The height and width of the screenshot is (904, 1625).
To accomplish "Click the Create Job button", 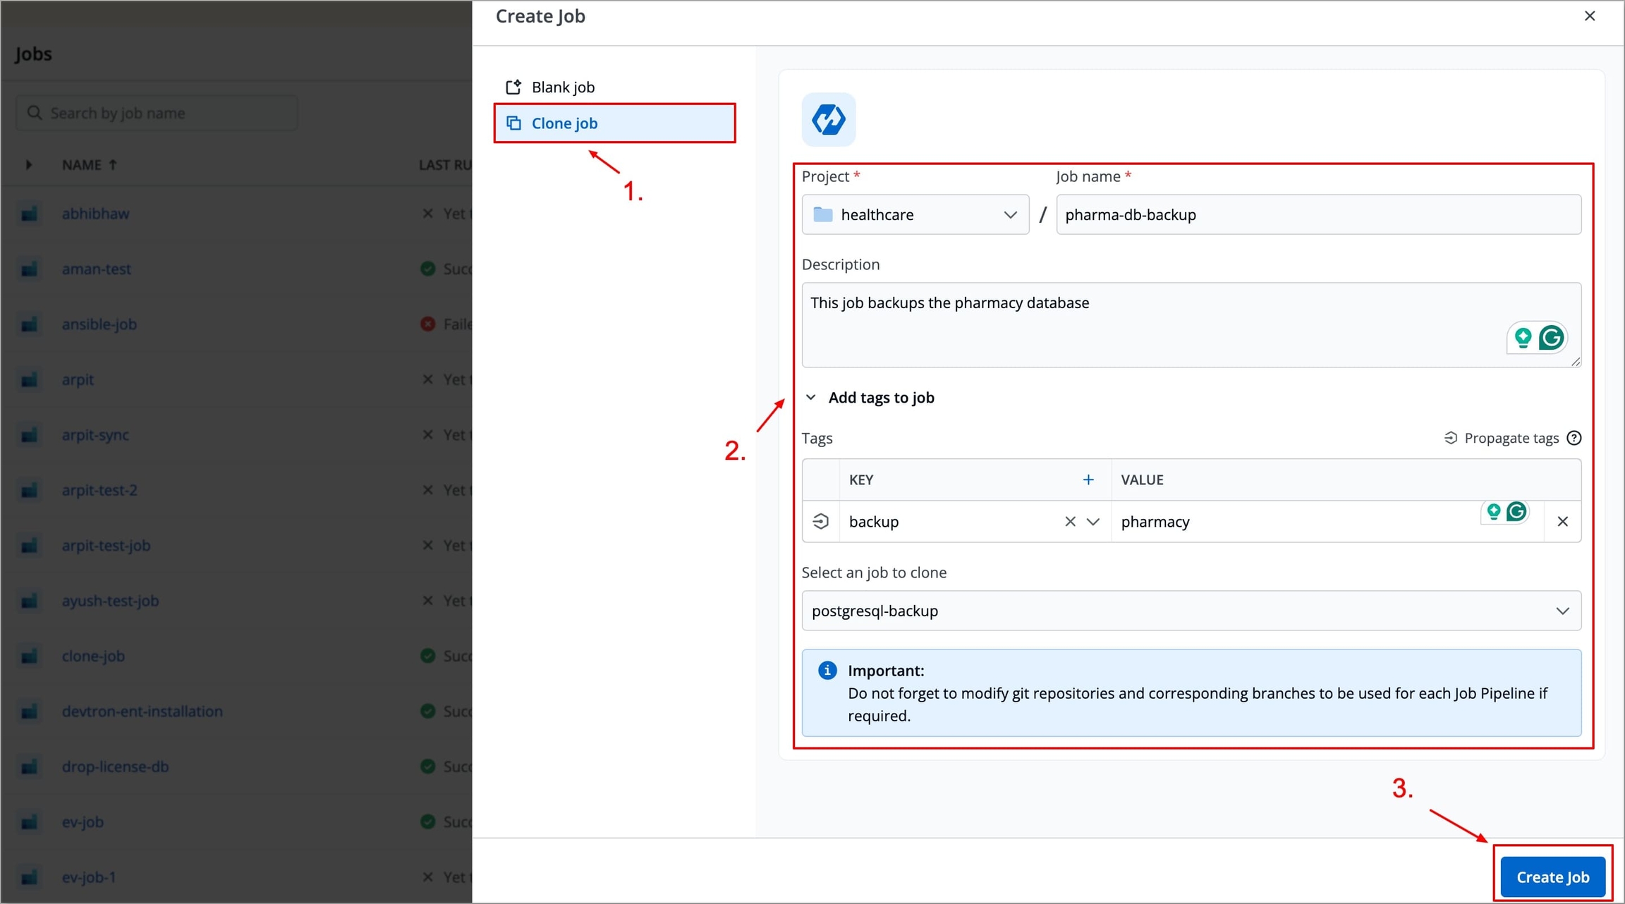I will [x=1552, y=877].
